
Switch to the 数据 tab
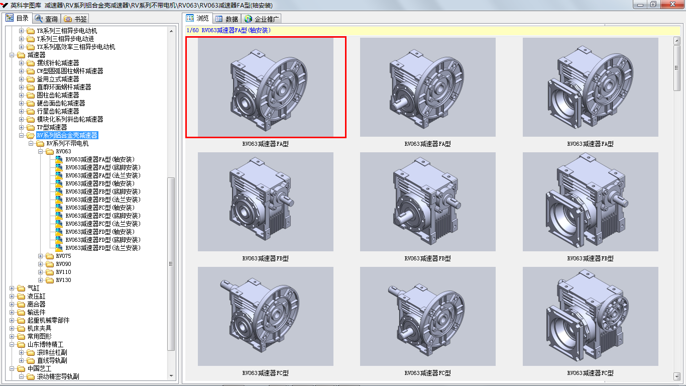tap(226, 19)
